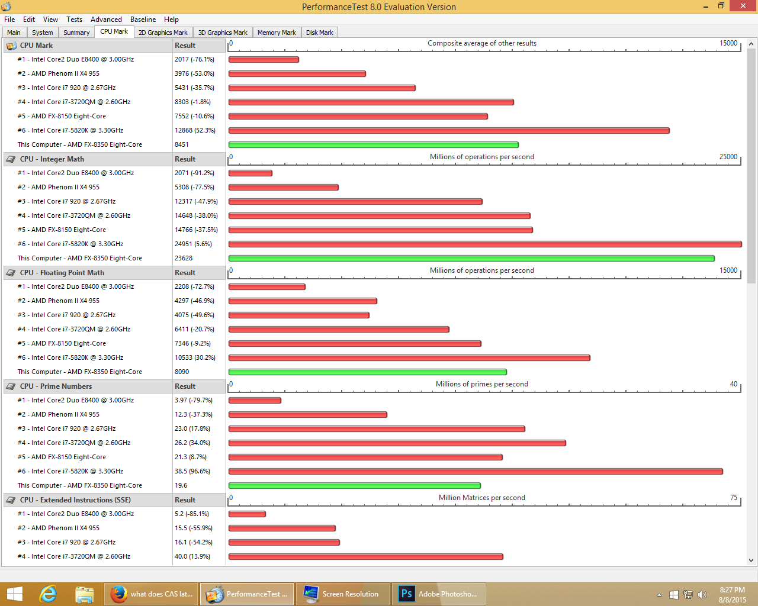
Task: Select Prime Numbers row '#4 - Intel Core i7-3720QM'
Action: tap(74, 443)
